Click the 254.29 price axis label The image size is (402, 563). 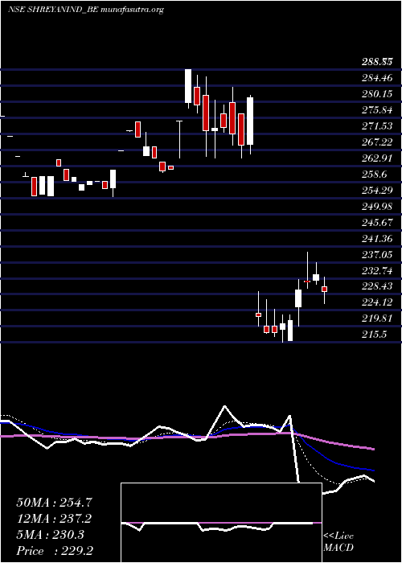376,191
